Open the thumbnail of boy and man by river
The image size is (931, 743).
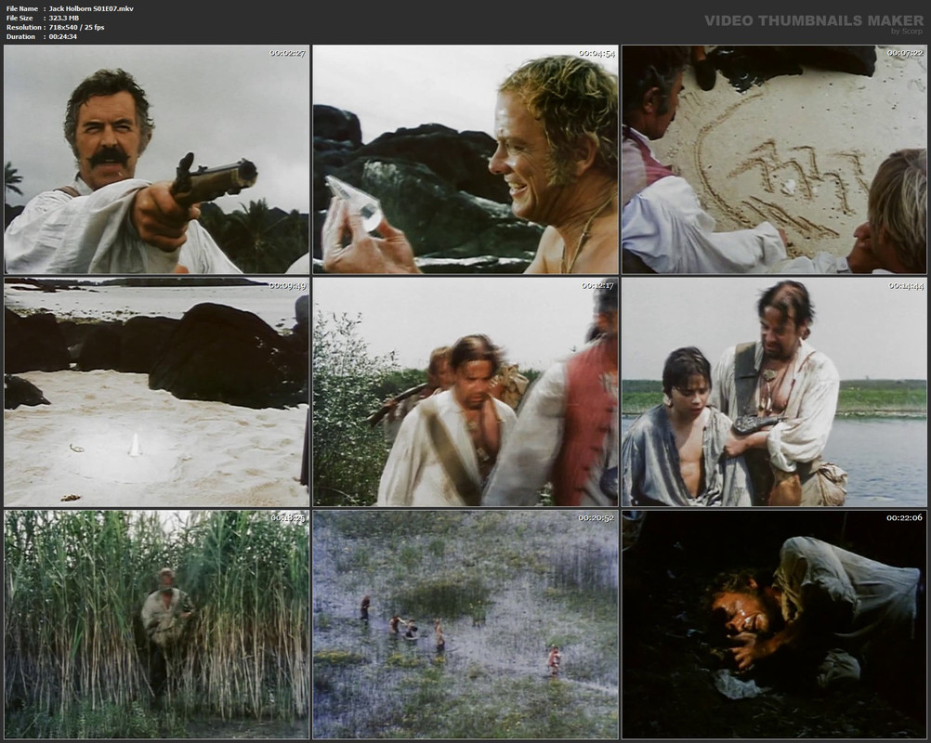pos(774,392)
